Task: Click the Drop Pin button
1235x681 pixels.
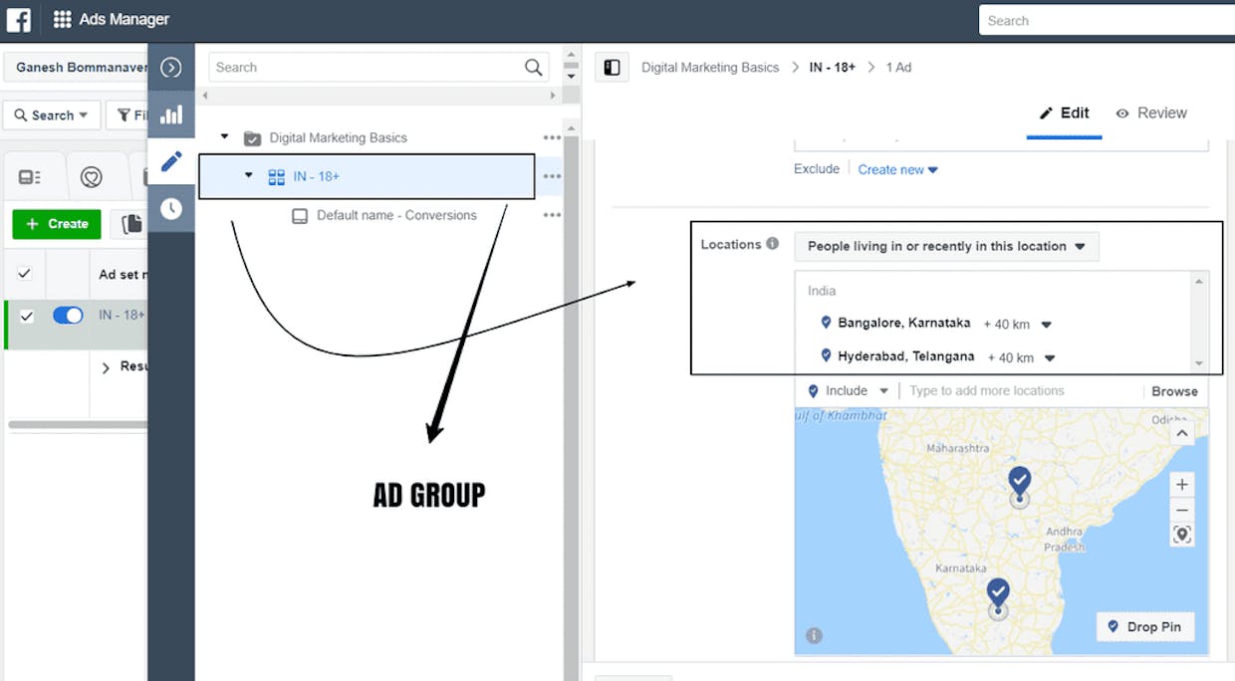Action: 1144,626
